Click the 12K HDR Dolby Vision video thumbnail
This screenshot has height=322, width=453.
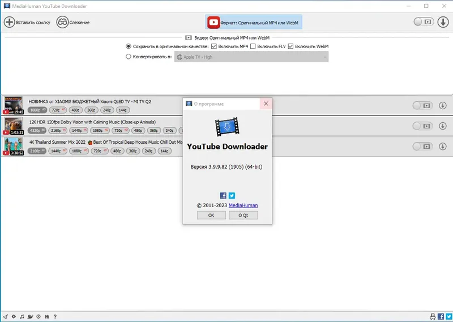point(13,126)
